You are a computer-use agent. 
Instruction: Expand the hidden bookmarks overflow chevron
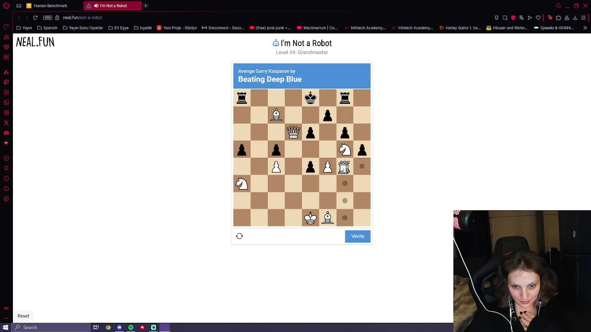(585, 28)
